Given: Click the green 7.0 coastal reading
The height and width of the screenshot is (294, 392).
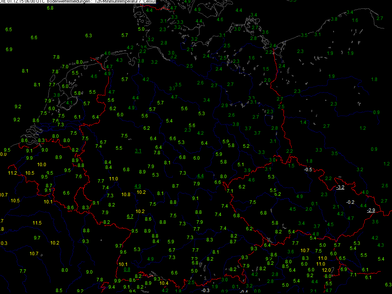Looking at the screenshot, I should (65, 67).
